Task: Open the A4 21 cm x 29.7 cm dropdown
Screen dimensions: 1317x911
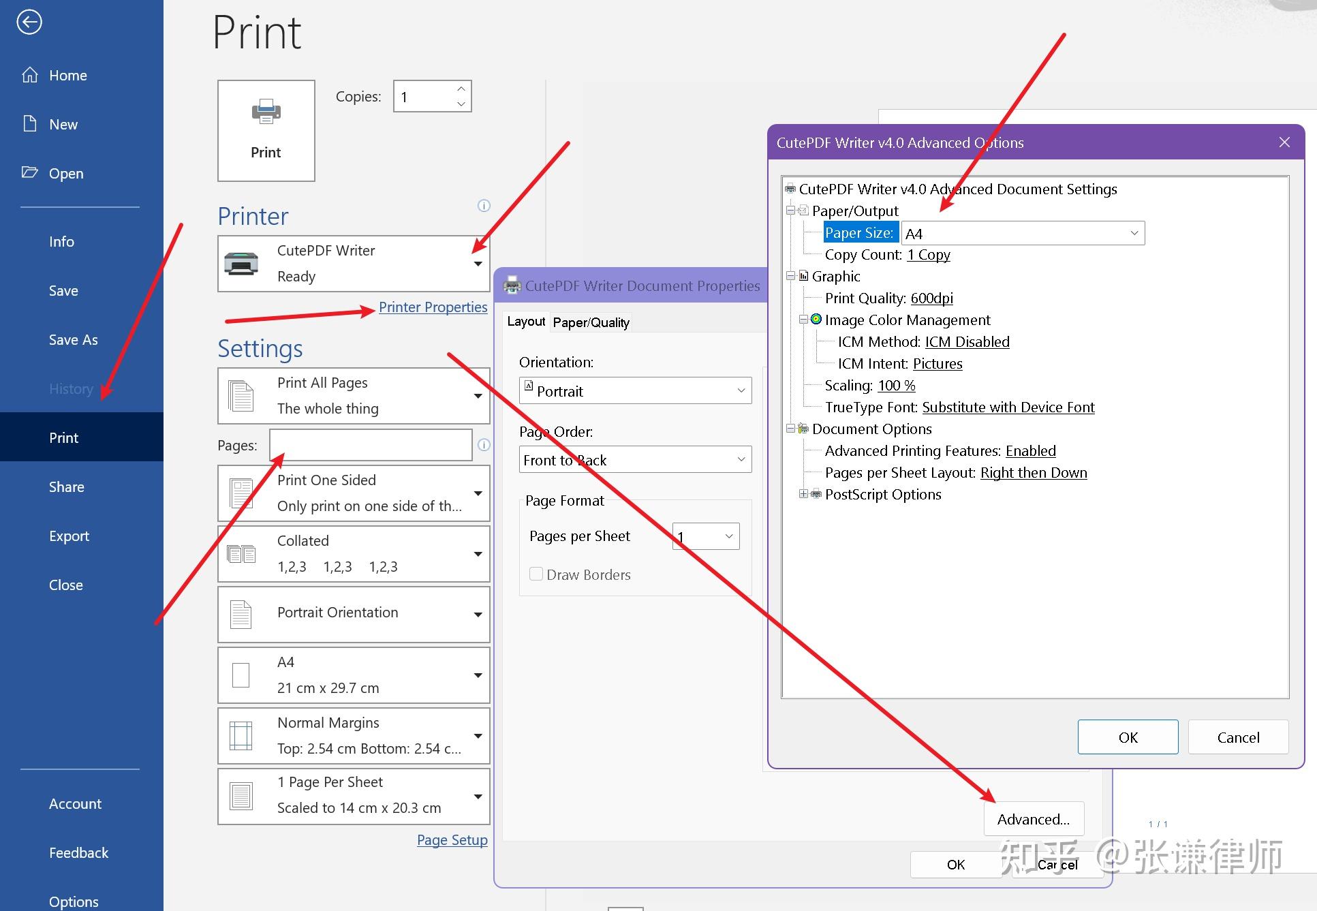Action: coord(478,675)
